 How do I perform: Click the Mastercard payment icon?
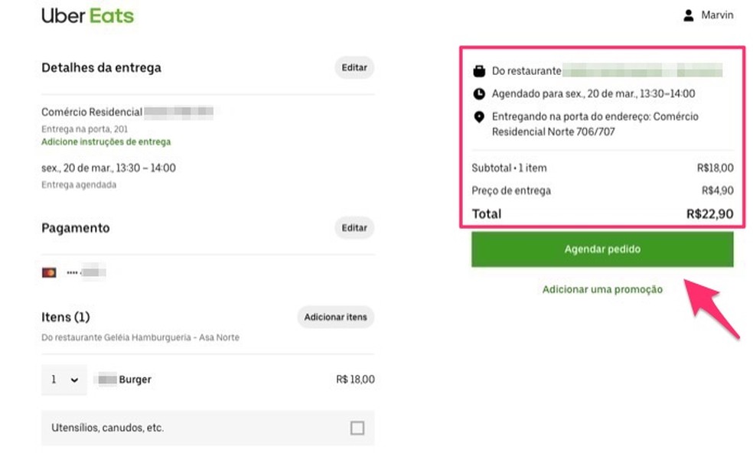click(x=49, y=272)
